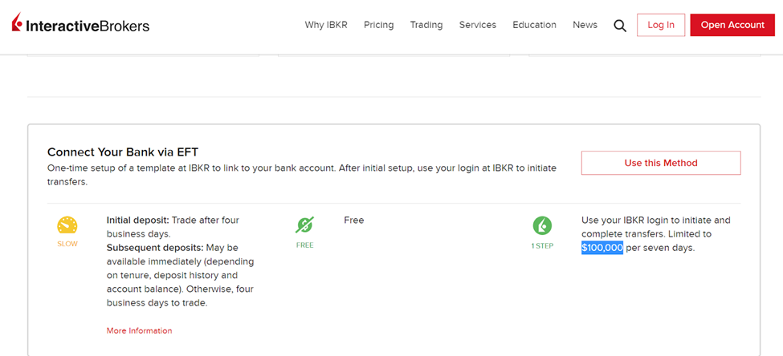The width and height of the screenshot is (783, 356).
Task: Open the Why IBKR menu
Action: coord(326,25)
